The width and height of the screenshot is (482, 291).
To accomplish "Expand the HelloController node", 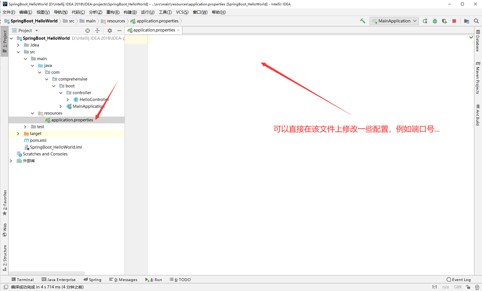I will coord(68,100).
